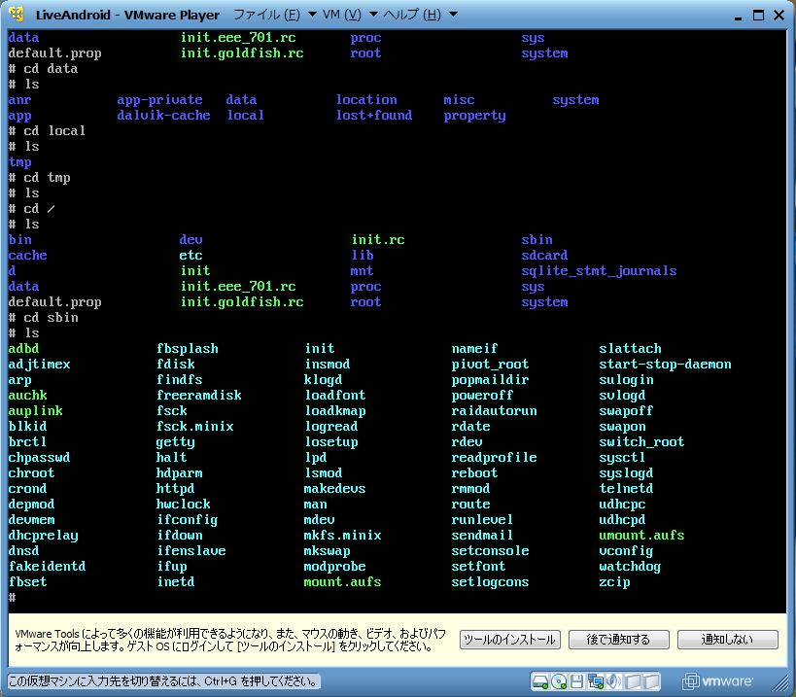Click the 'watchdog' entry in the listing

(630, 566)
